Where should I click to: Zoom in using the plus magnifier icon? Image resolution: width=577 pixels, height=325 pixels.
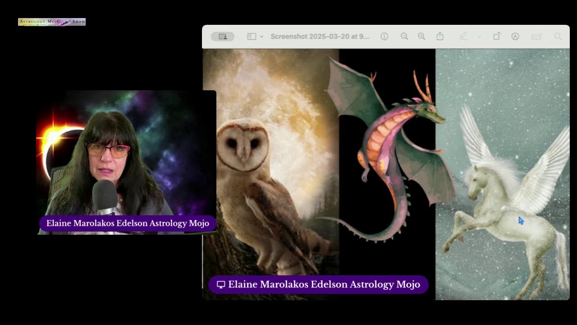point(421,37)
